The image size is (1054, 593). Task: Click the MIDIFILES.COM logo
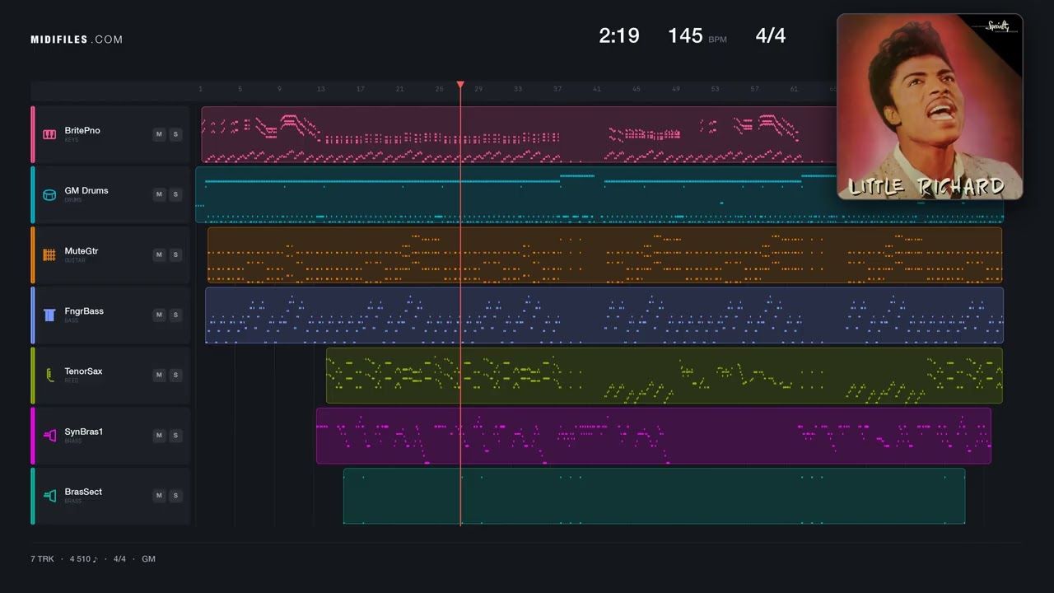click(77, 40)
